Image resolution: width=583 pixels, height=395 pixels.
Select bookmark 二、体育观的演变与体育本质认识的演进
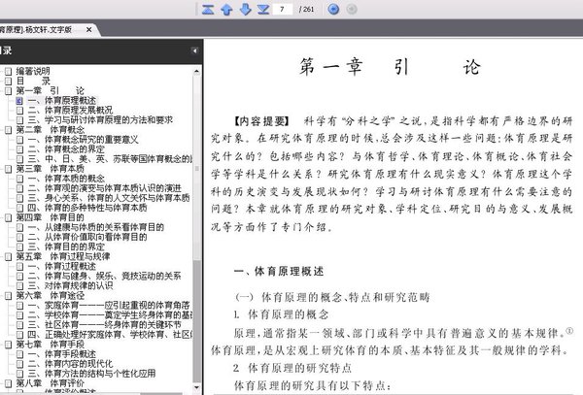tap(105, 188)
